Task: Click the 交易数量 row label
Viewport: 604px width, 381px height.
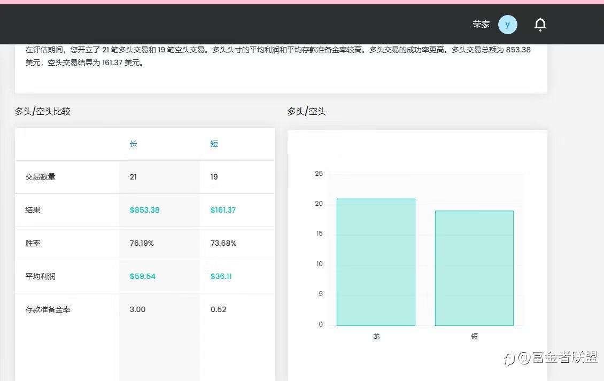Action: (41, 177)
